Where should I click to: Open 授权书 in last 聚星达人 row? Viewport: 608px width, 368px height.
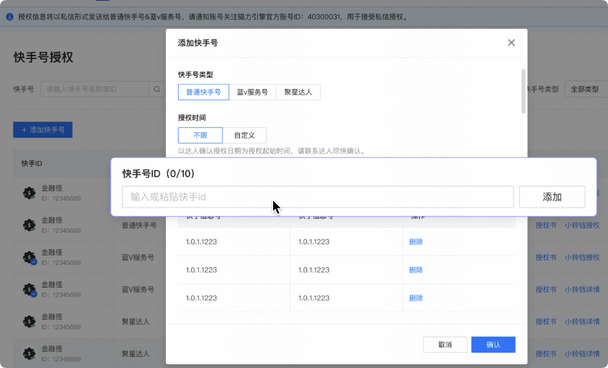tap(546, 353)
